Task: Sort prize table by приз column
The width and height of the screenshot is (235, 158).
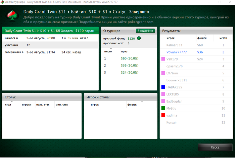Action: (x=138, y=51)
